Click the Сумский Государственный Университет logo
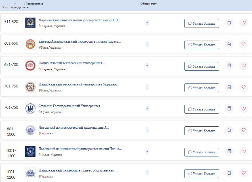This screenshot has width=252, height=182. tap(30, 108)
